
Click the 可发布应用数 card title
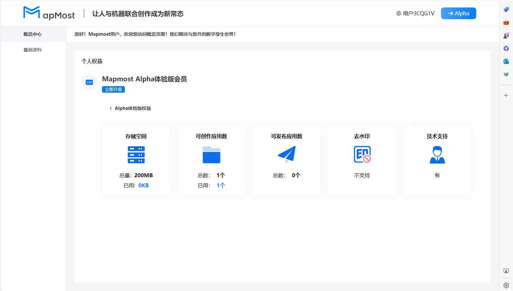287,136
